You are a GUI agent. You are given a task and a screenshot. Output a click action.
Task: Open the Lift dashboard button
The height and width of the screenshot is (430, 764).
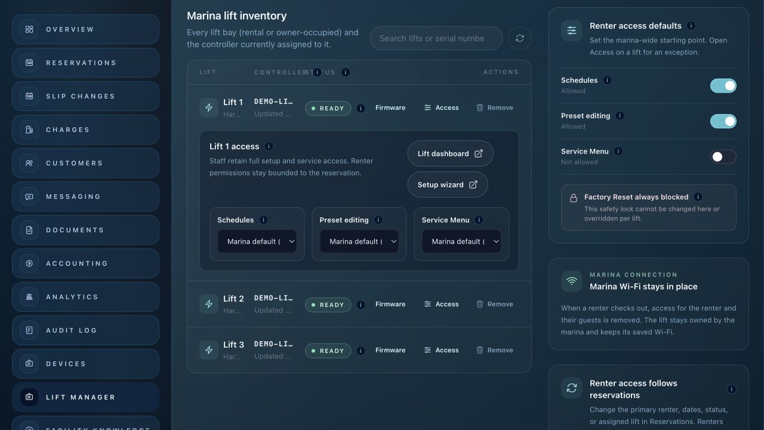(450, 153)
